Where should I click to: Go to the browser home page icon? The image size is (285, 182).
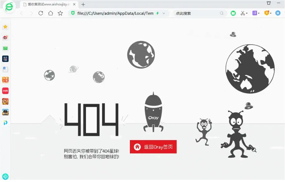[x=50, y=13]
